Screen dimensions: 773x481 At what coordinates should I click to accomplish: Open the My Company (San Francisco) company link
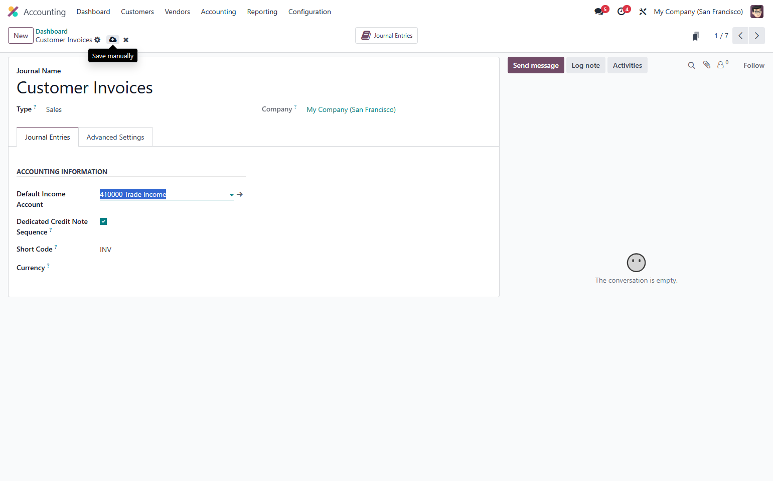(351, 109)
